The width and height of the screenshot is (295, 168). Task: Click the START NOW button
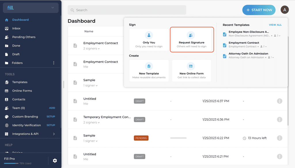(x=259, y=10)
